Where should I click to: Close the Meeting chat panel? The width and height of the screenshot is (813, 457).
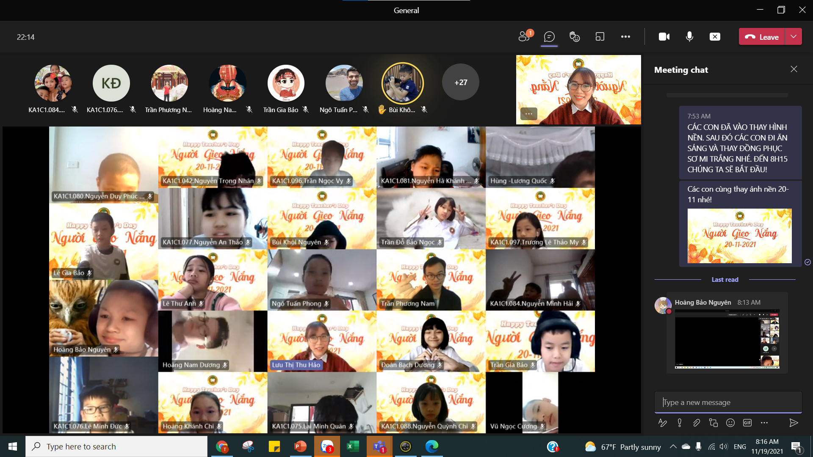[794, 69]
